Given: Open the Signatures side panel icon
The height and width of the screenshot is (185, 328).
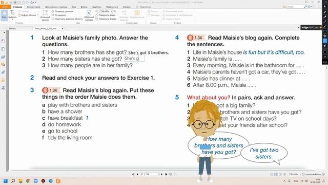Looking at the screenshot, I should click(3, 88).
